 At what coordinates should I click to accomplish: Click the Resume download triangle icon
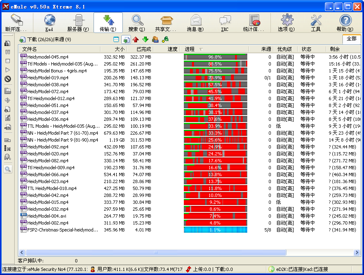pos(8,70)
